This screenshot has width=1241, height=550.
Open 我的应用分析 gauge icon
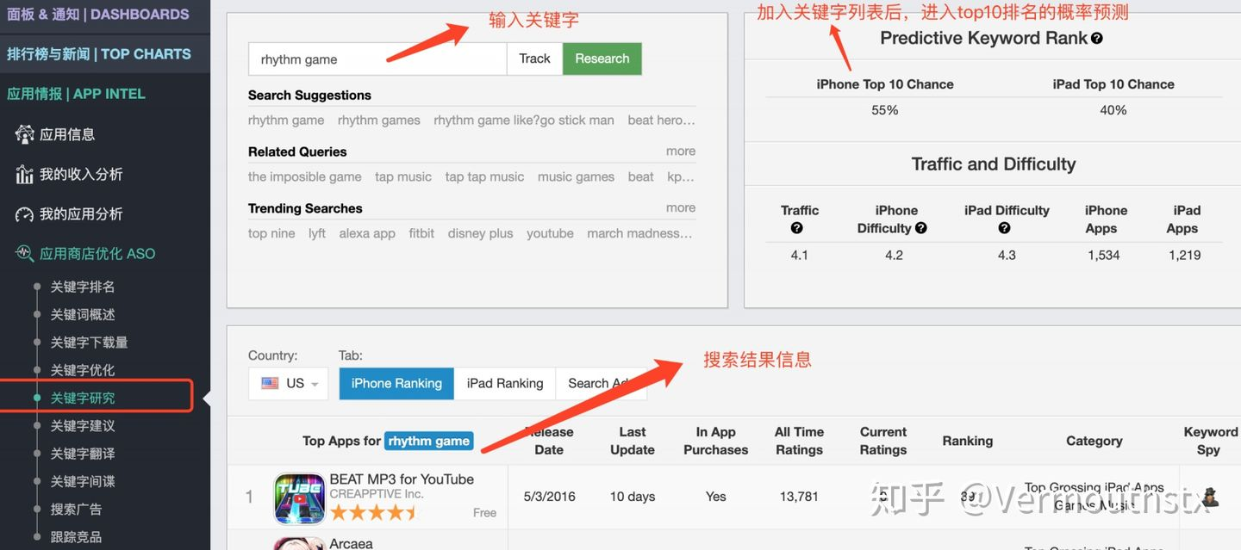pyautogui.click(x=24, y=214)
